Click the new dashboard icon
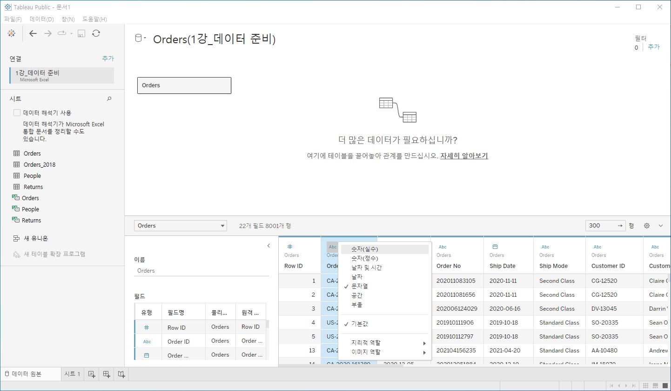 [x=107, y=374]
